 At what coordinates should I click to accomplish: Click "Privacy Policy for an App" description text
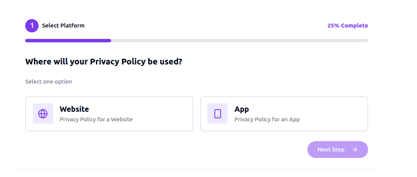267,119
